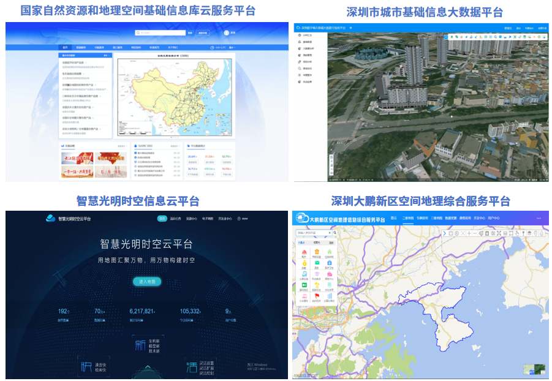Viewport: 552px width, 381px height.
Task: Click the weather cloud icon in national navbar
Action: [x=212, y=48]
